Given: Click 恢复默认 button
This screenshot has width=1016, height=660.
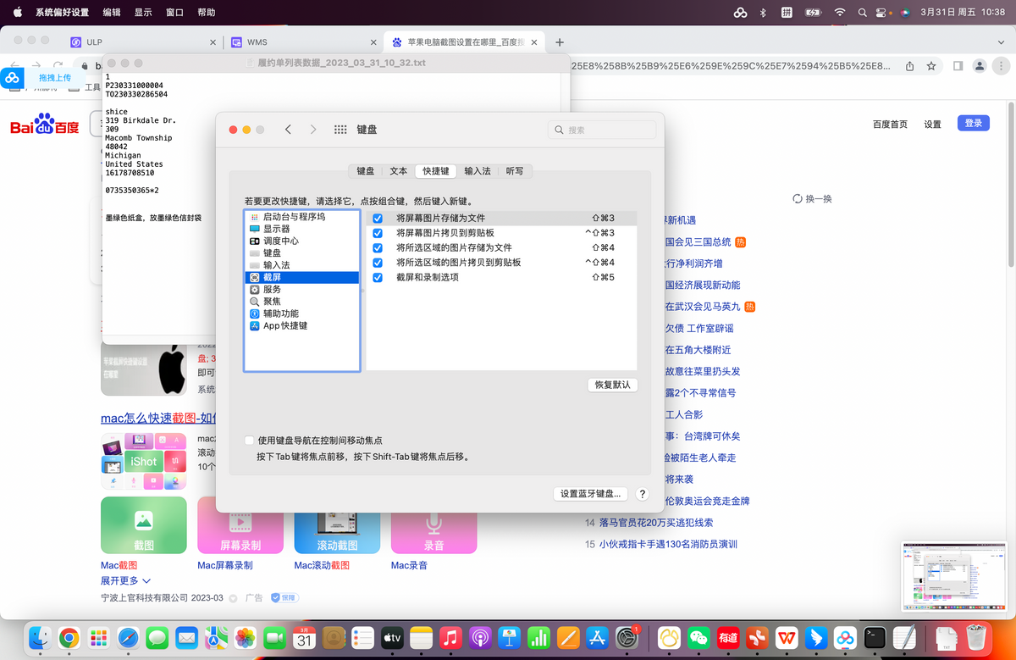Looking at the screenshot, I should (x=613, y=385).
